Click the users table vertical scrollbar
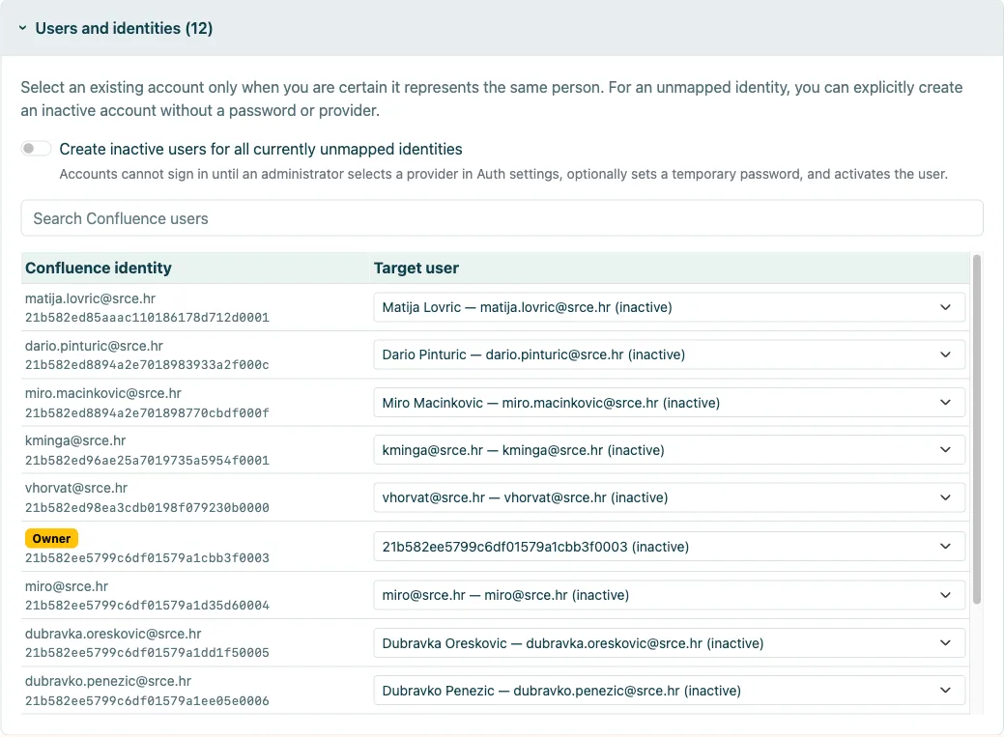1004x737 pixels. click(x=977, y=429)
